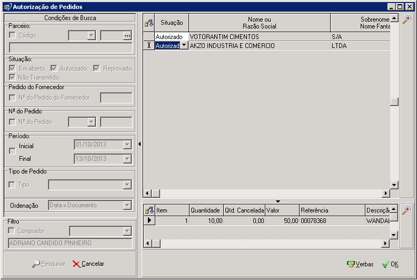Viewport: 417px width, 280px height.
Task: Click the items grid horizontal scrollbar thumb
Action: pyautogui.click(x=156, y=243)
